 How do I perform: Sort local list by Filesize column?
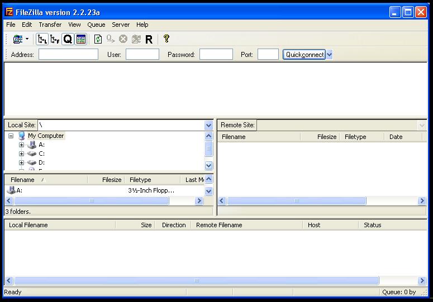pyautogui.click(x=106, y=180)
